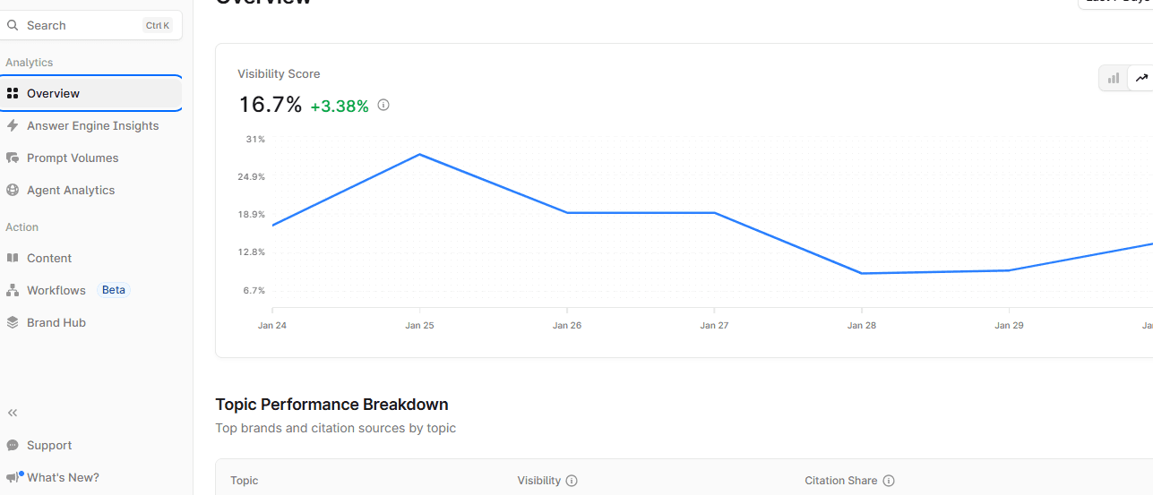The width and height of the screenshot is (1153, 495).
Task: Click the Prompt Volumes chat icon
Action: tap(13, 158)
